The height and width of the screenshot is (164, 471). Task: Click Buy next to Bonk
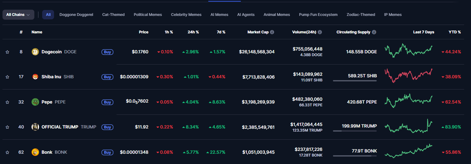click(107, 152)
